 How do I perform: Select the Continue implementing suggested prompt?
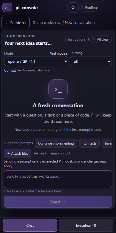point(56,143)
